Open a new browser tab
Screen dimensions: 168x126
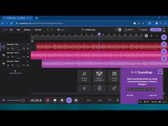tap(36, 18)
